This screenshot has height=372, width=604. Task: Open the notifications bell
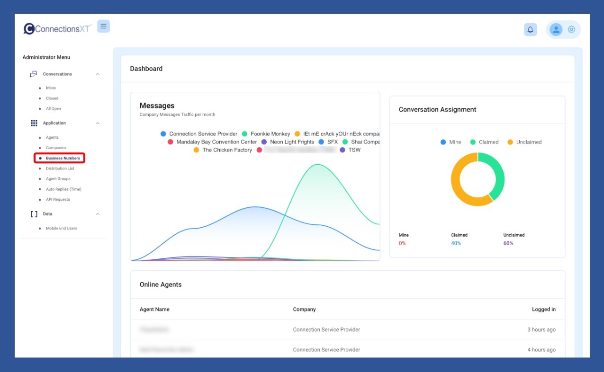pyautogui.click(x=530, y=30)
